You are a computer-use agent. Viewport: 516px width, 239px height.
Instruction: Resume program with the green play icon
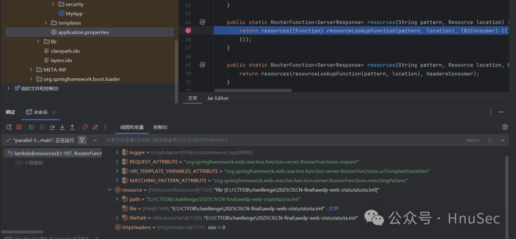pyautogui.click(x=32, y=127)
